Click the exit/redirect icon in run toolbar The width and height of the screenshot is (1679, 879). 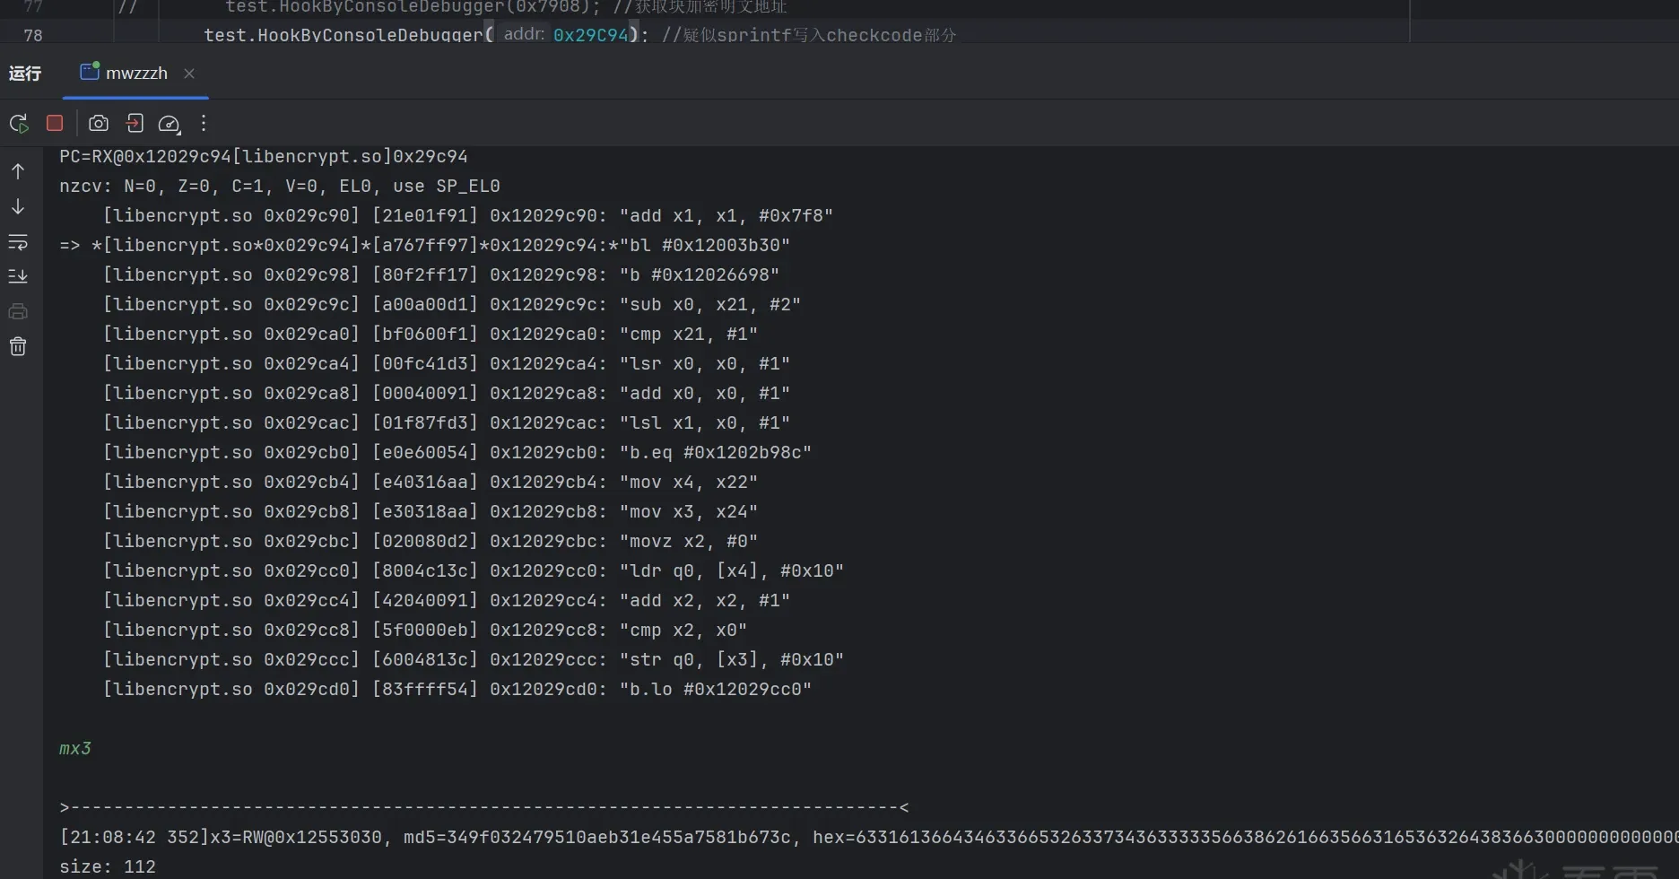tap(135, 123)
